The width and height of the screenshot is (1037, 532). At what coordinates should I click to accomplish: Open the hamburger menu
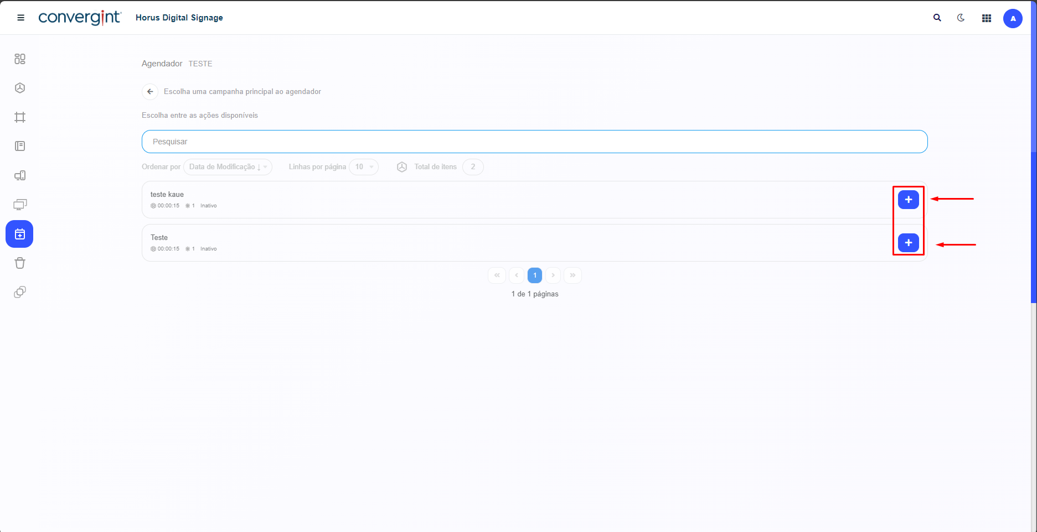point(21,18)
